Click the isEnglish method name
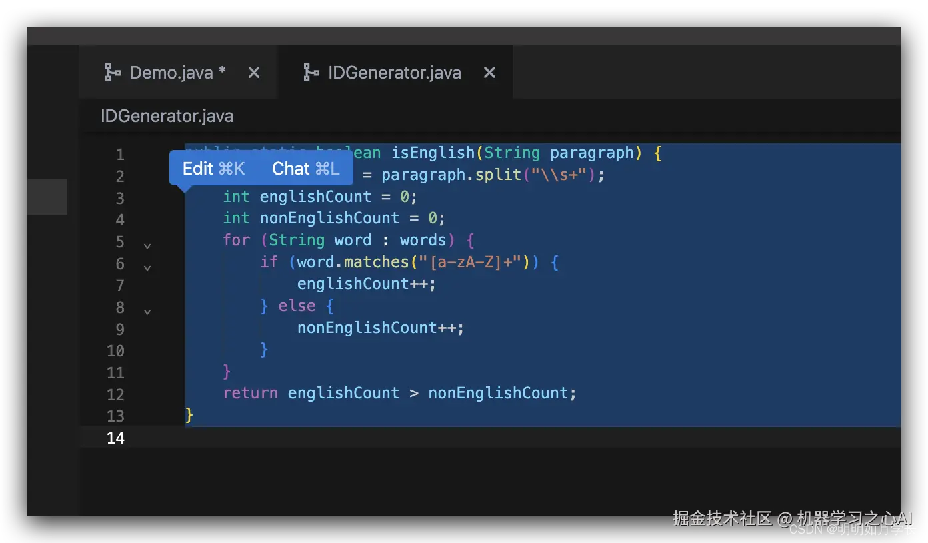The image size is (928, 543). click(433, 153)
